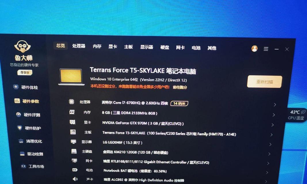Image resolution: width=307 pixels, height=184 pixels.
Task: Open the user account avatar
Action: pos(254,49)
